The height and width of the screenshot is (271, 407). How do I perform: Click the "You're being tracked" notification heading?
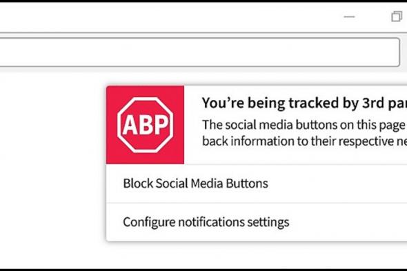[x=304, y=103]
